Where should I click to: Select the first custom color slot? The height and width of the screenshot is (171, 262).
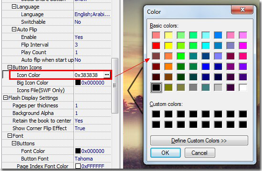pyautogui.click(x=156, y=114)
